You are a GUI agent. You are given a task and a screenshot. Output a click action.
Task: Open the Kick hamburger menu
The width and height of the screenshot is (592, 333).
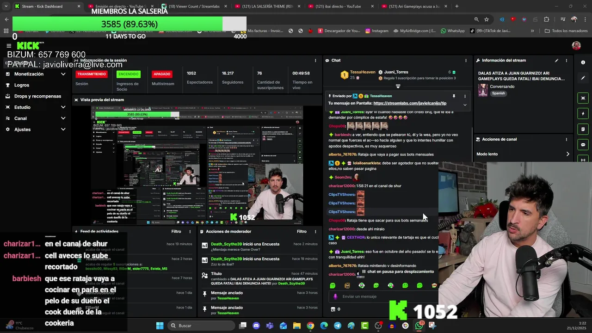coord(9,46)
